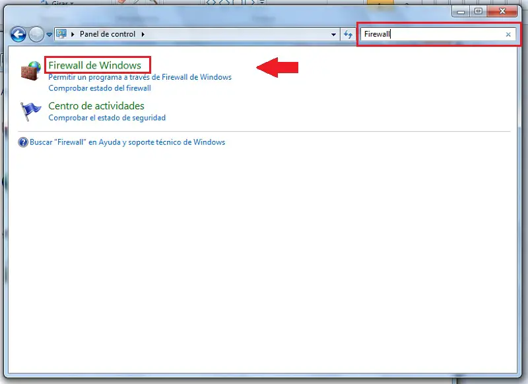Close the Control Panel window

coord(502,11)
